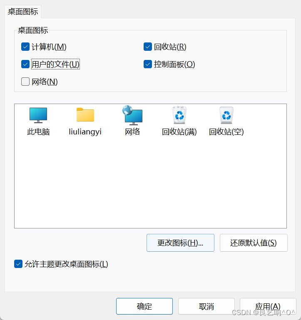
Task: Uncheck the 控制面板(O) checkbox
Action: coord(148,64)
